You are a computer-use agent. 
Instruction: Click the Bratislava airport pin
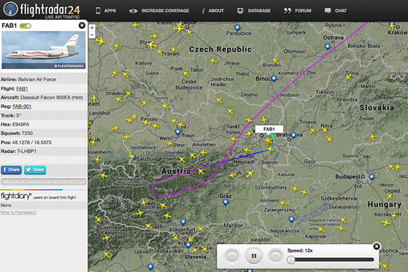click(x=294, y=135)
